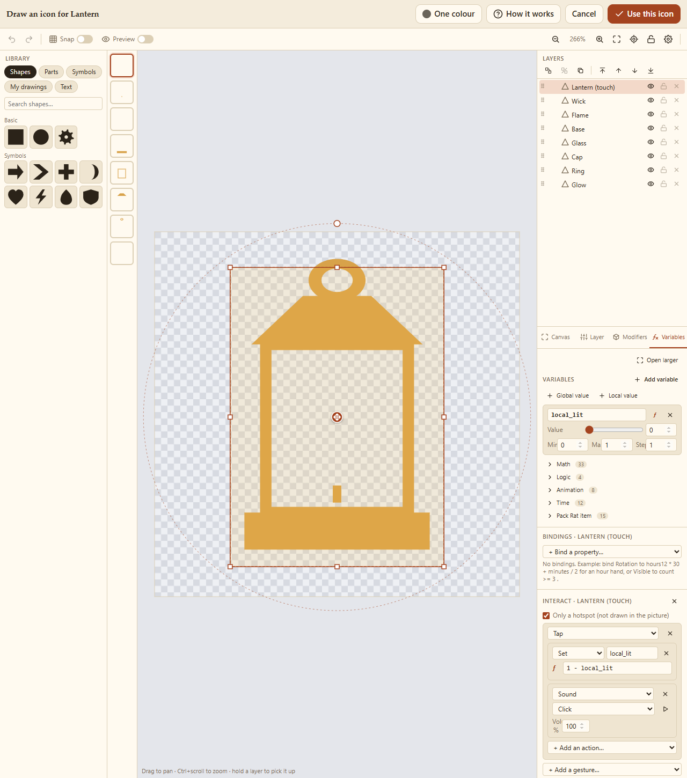Viewport: 687px width, 778px height.
Task: Preview the Click sound play icon
Action: (x=666, y=709)
